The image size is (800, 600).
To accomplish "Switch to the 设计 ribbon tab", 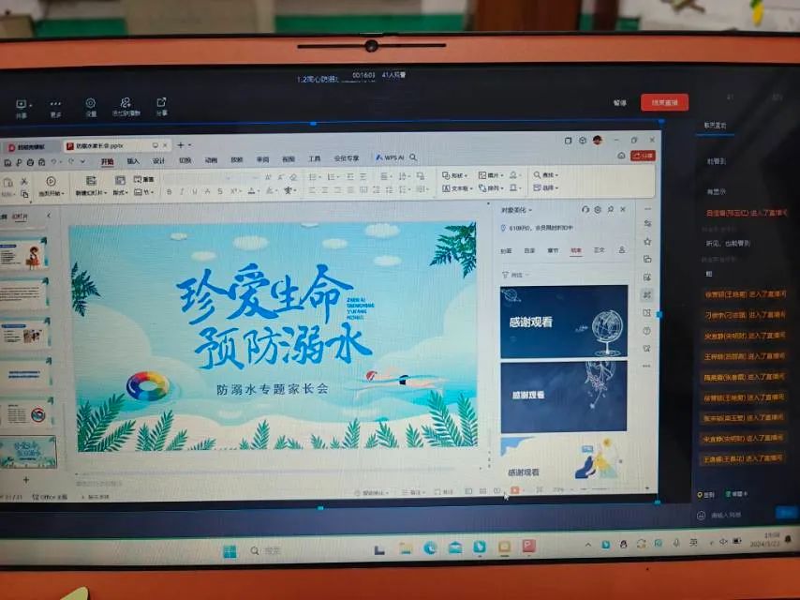I will (x=158, y=161).
